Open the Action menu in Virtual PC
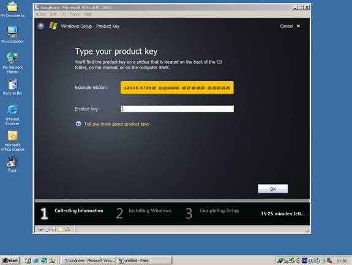The height and width of the screenshot is (265, 352). 41,14
